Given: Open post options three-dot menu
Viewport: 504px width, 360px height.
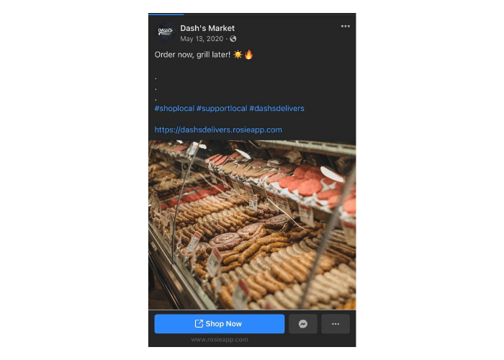Looking at the screenshot, I should pyautogui.click(x=345, y=27).
